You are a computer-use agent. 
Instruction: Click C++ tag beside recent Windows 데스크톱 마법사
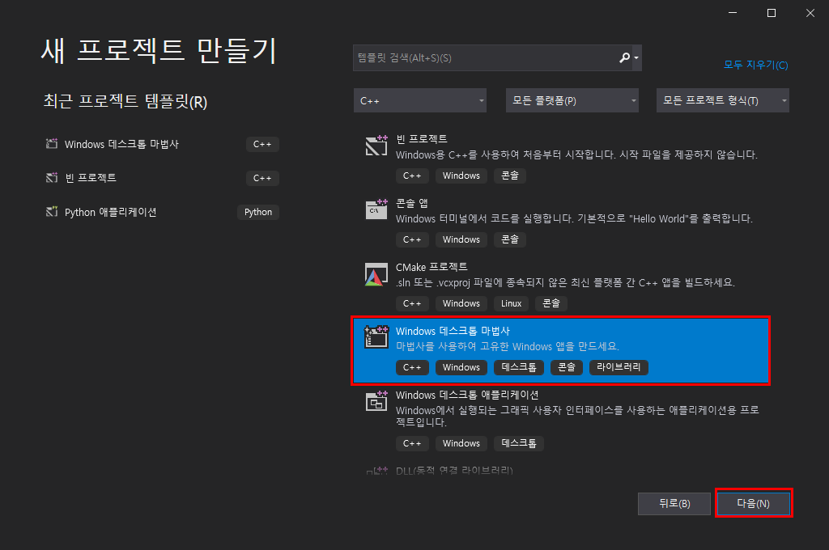262,144
